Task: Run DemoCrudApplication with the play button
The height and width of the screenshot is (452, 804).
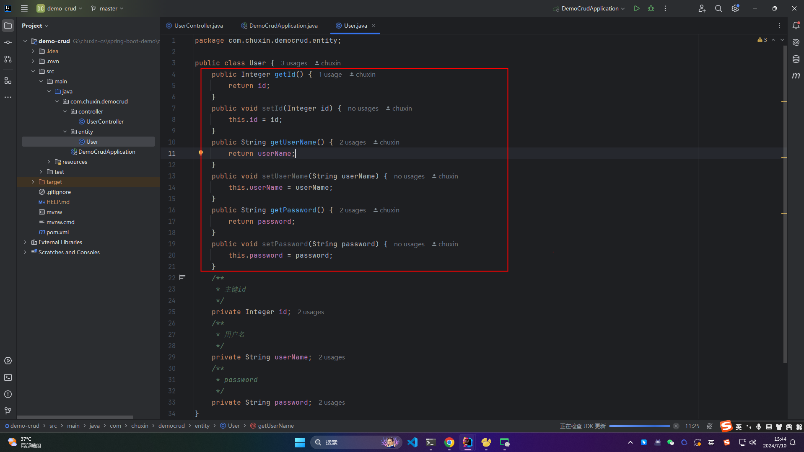Action: [637, 8]
